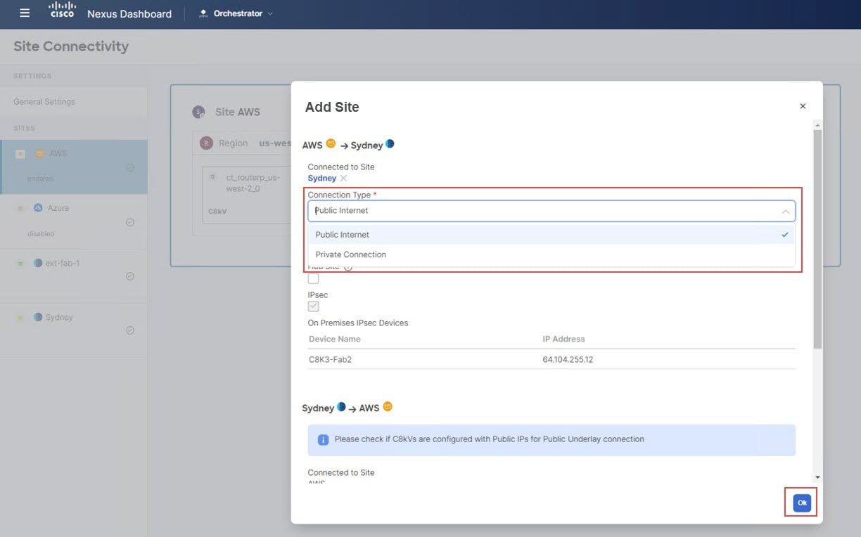Choose the Private Connection option
The width and height of the screenshot is (861, 537).
(x=551, y=254)
